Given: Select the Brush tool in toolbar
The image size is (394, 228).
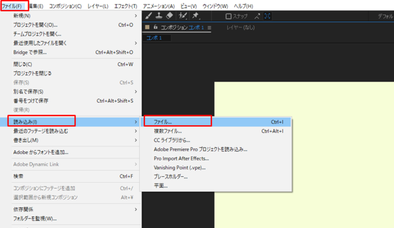Looking at the screenshot, I should pos(149,16).
